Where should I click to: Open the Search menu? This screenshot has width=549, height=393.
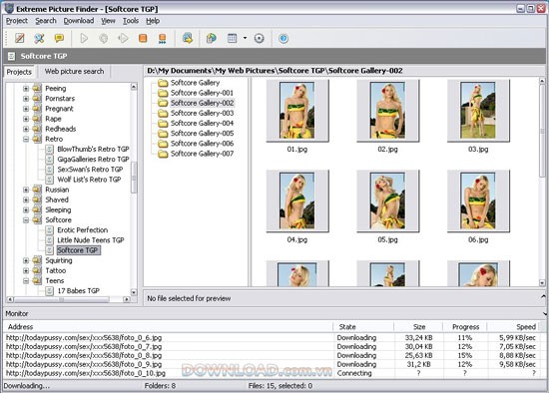pos(46,21)
